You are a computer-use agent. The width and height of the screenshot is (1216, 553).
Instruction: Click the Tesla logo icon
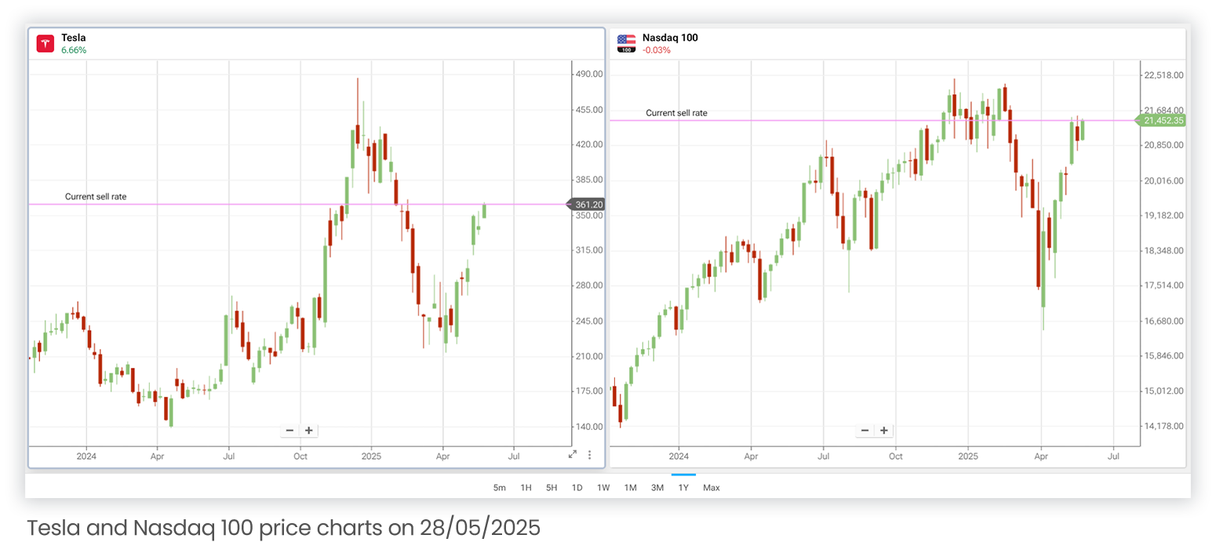(x=46, y=43)
